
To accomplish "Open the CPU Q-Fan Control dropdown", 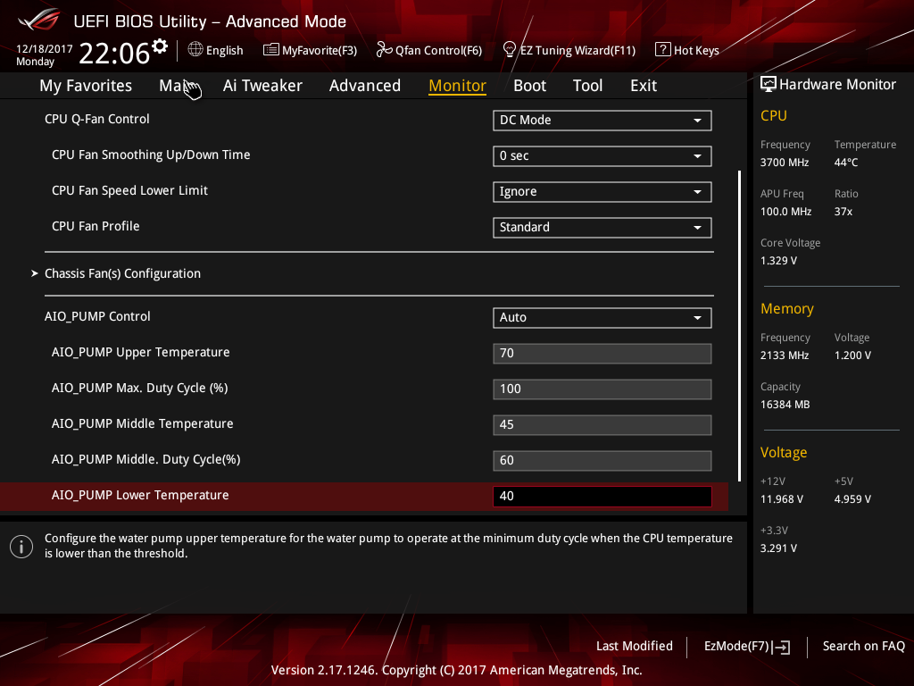I will (602, 121).
